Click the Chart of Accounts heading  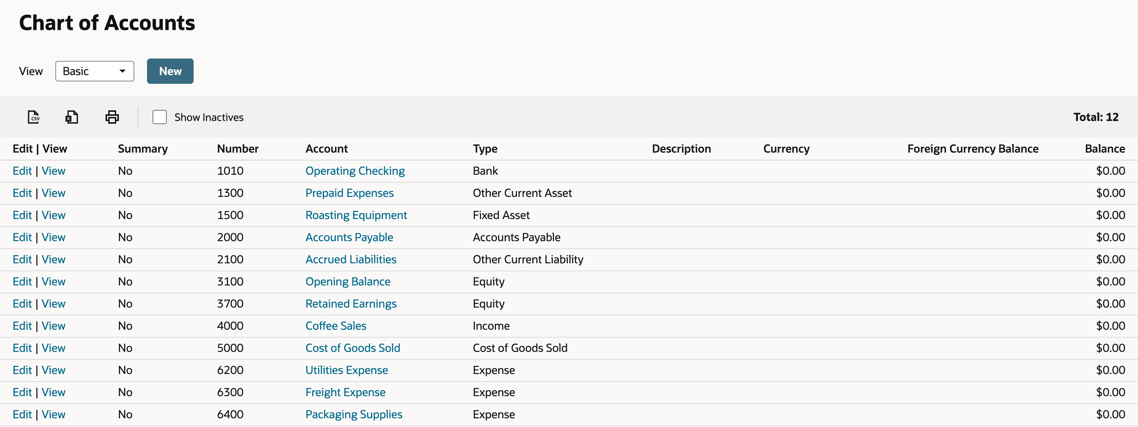tap(107, 23)
